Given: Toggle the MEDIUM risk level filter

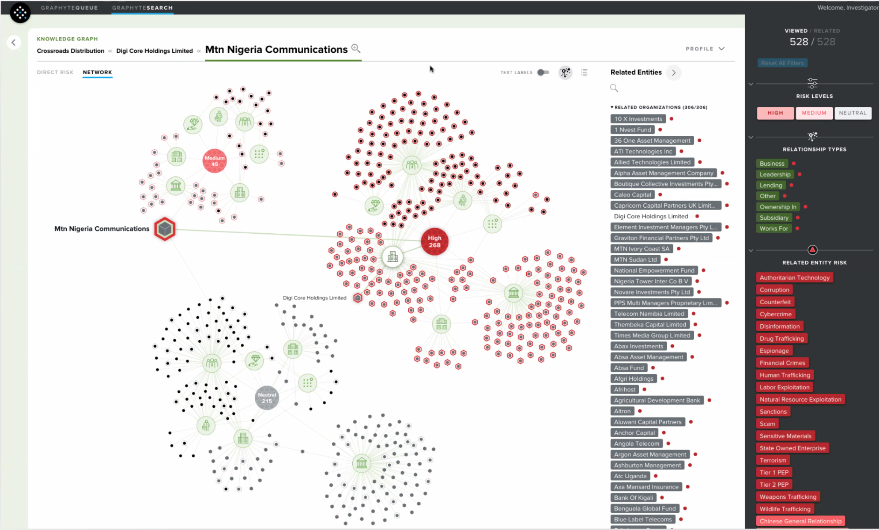Looking at the screenshot, I should pos(814,113).
